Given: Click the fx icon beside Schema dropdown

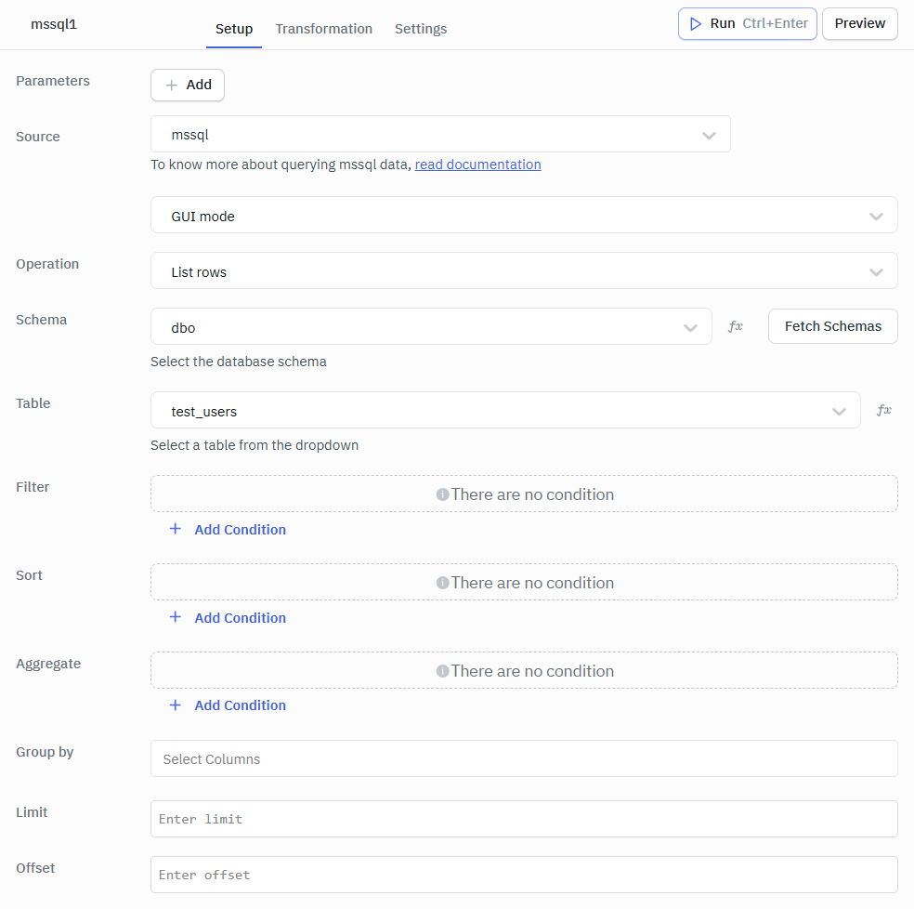Looking at the screenshot, I should (735, 327).
